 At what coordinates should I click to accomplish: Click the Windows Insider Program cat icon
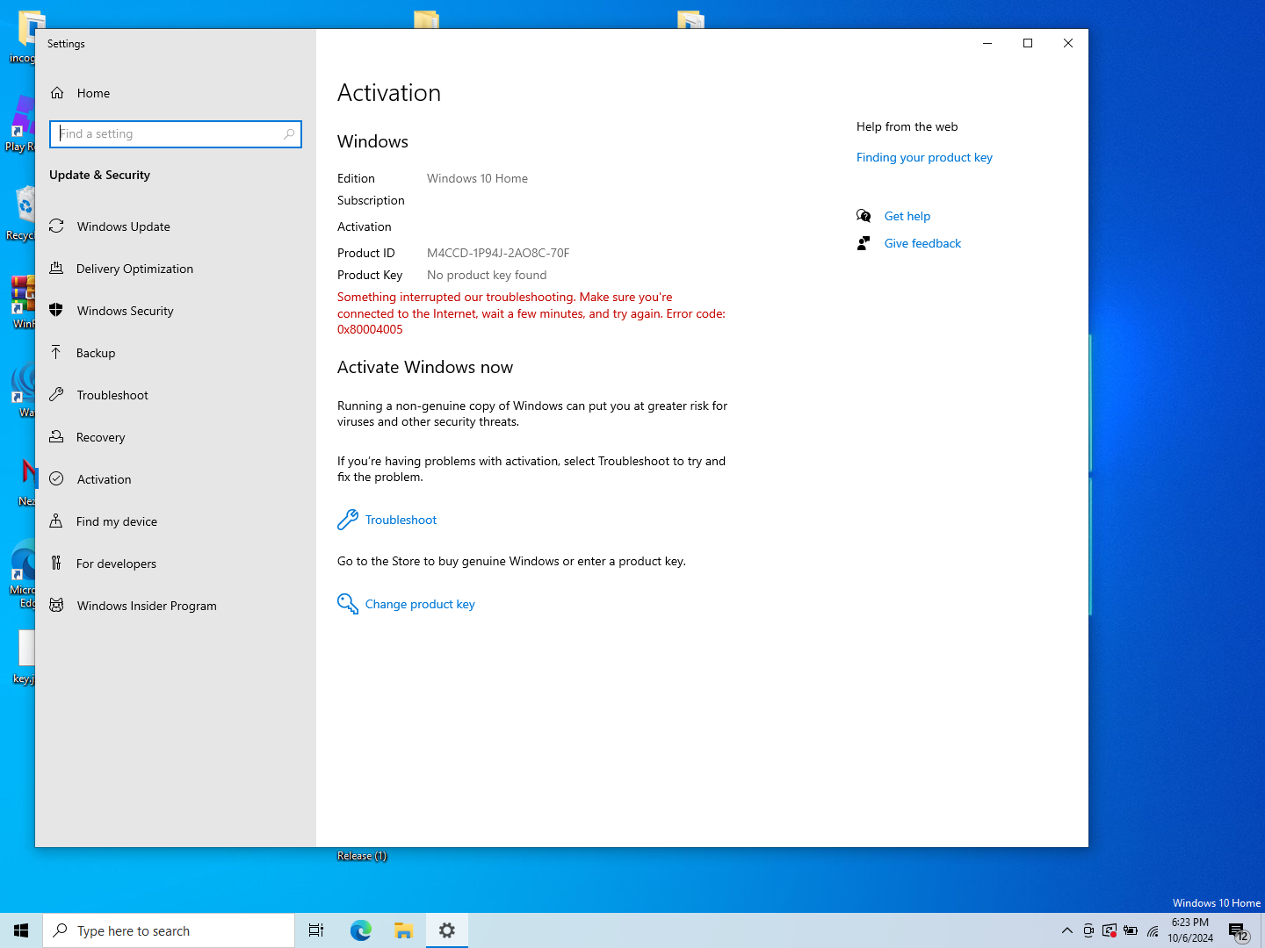tap(56, 606)
